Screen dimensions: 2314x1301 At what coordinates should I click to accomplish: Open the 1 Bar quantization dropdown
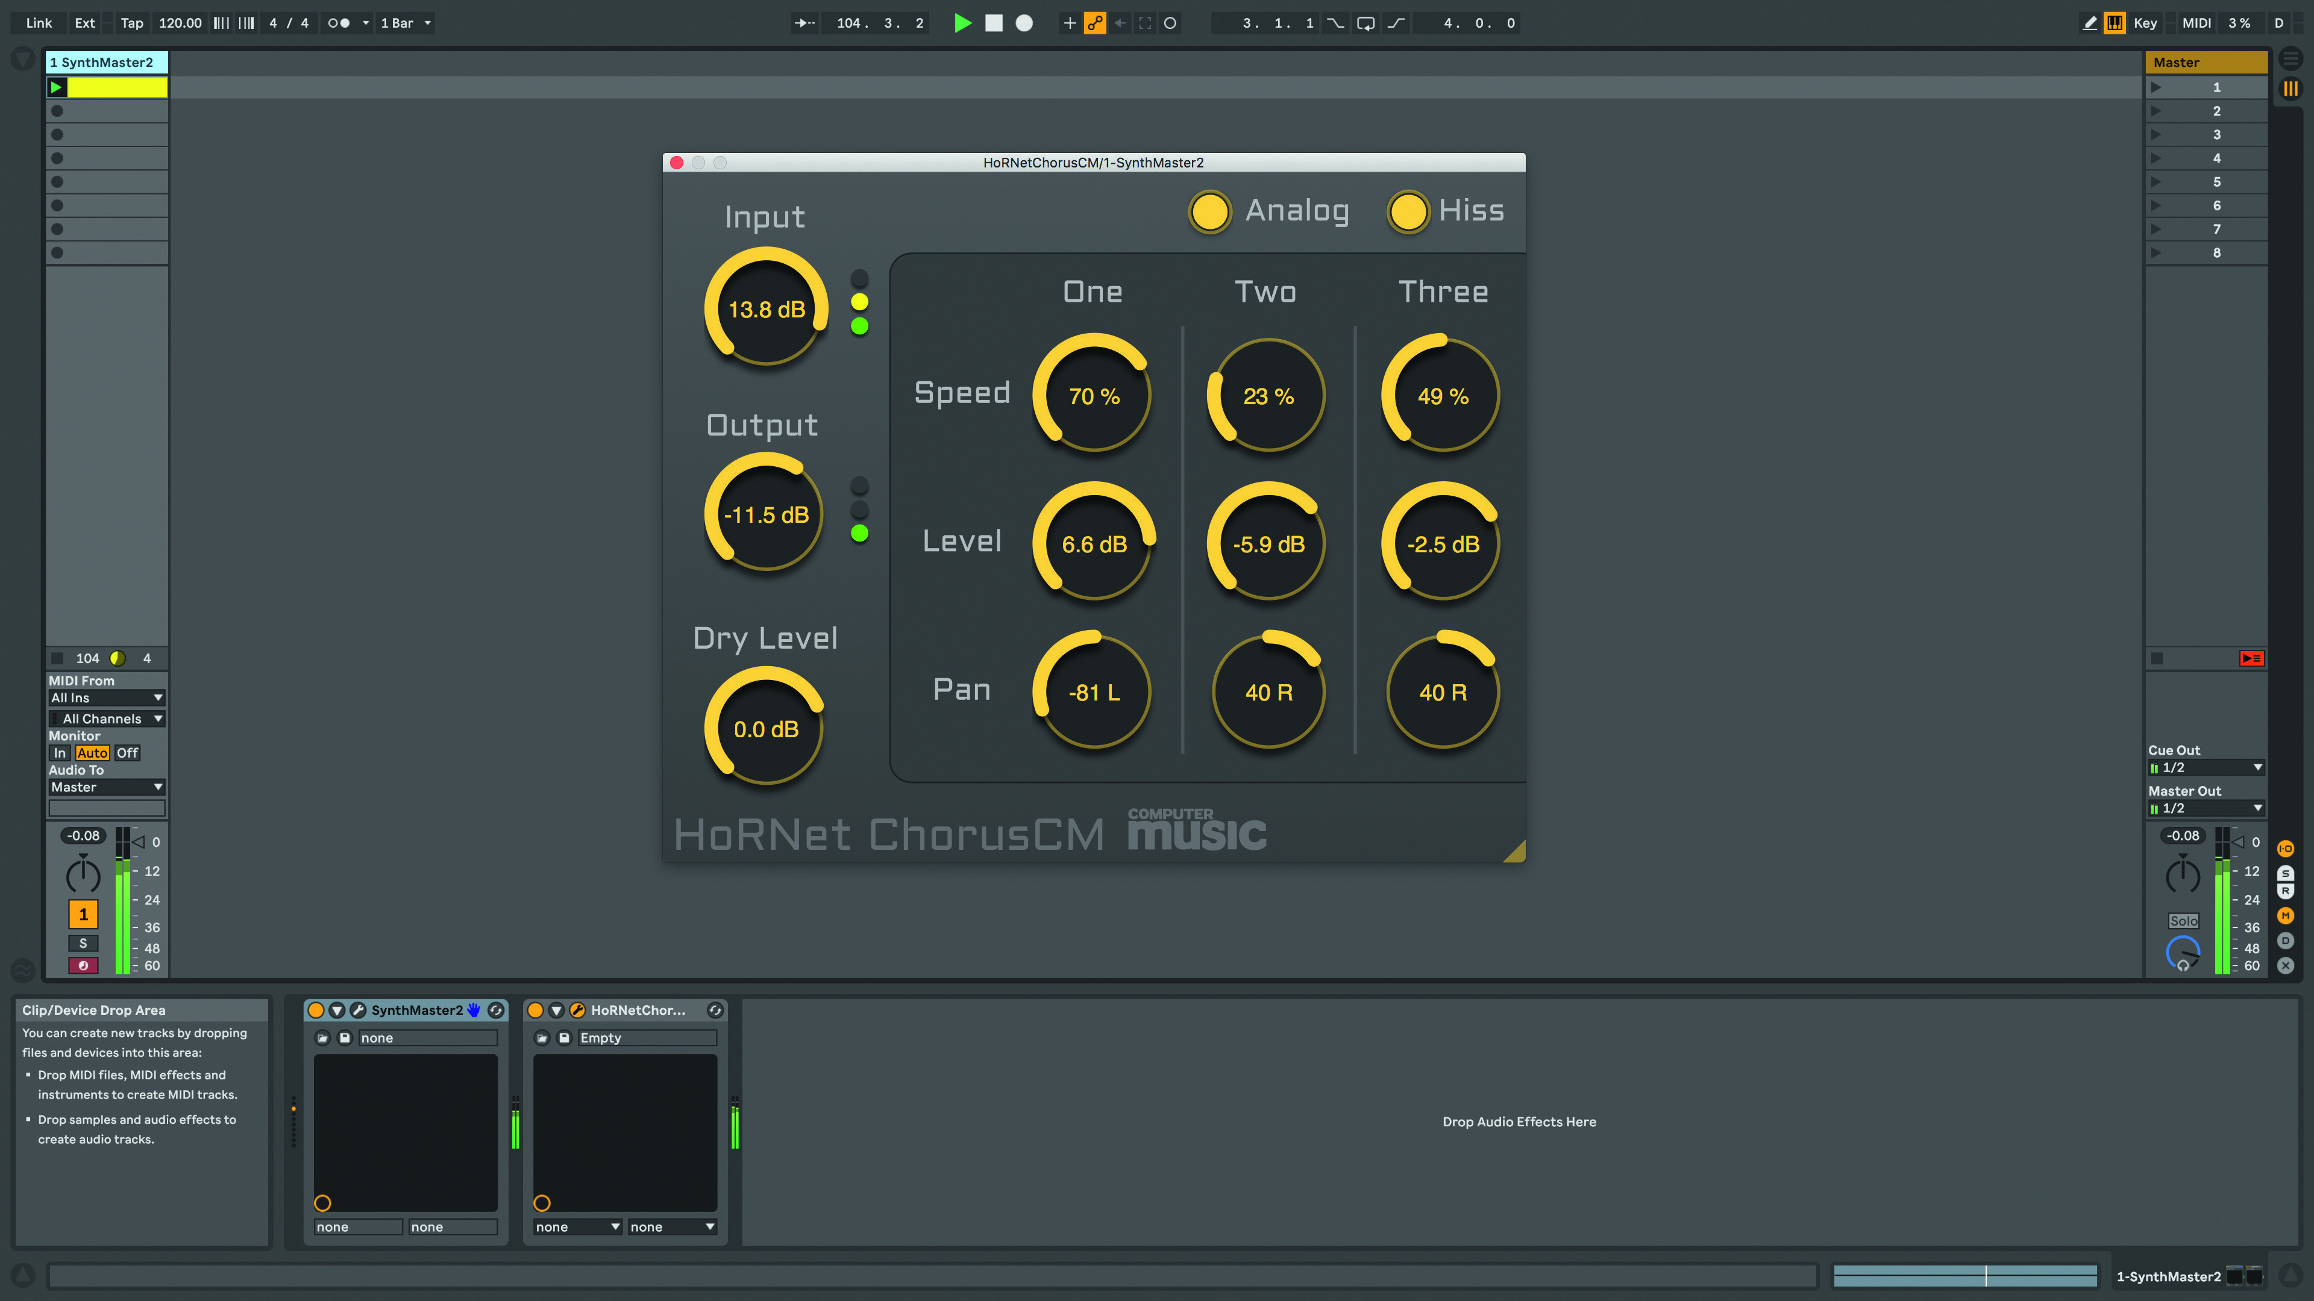pyautogui.click(x=405, y=23)
